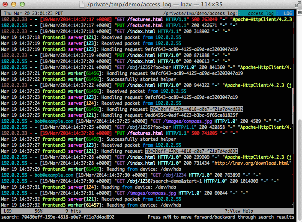Click the response size '1014909'
This screenshot has height=222, width=302.
click(249, 181)
